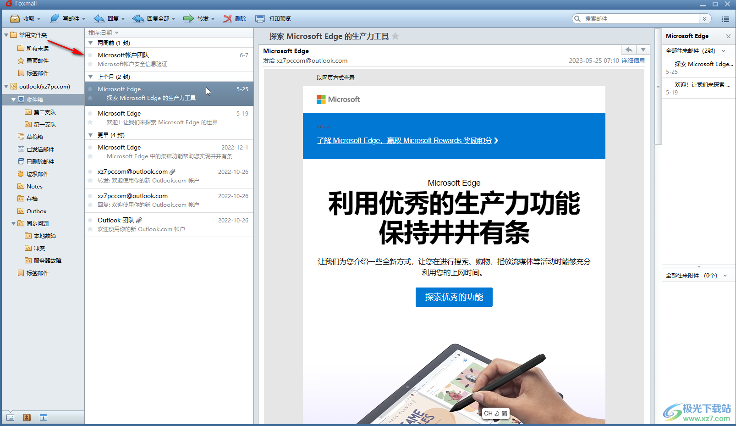This screenshot has height=426, width=736.
Task: Open the 回复: 欢迎使用 email
Action: pyautogui.click(x=169, y=200)
